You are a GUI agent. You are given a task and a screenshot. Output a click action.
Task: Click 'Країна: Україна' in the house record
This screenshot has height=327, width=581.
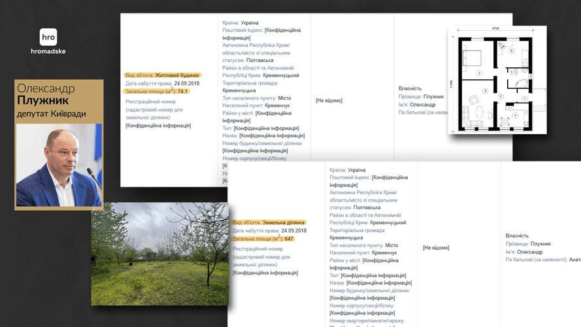click(x=241, y=23)
